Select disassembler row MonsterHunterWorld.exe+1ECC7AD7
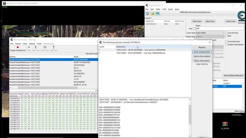Viewport: 246px width, 138px height. coord(54,65)
